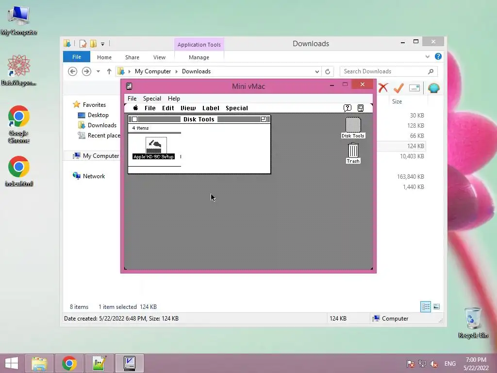Screen dimensions: 497x373
Task: Click the My Computer breadcrumb
Action: [x=153, y=71]
